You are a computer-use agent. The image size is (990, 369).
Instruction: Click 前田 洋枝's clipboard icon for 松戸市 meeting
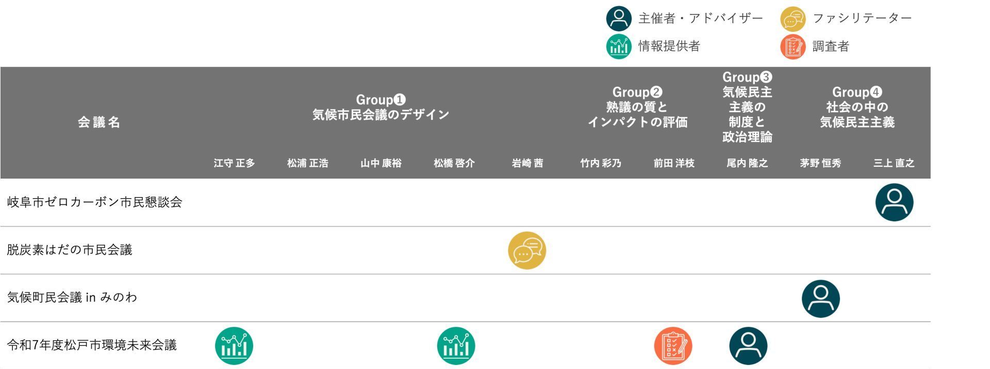click(673, 346)
